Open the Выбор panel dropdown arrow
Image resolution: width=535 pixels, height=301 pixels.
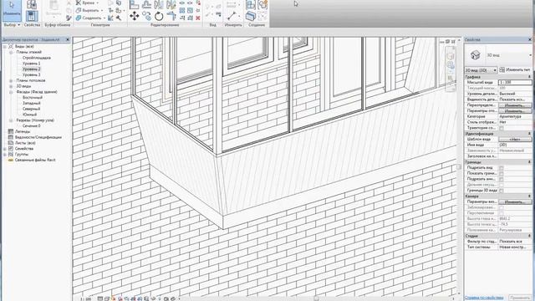18,25
